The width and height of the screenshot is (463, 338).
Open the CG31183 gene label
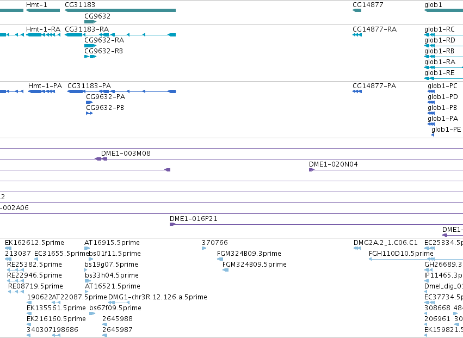[80, 5]
